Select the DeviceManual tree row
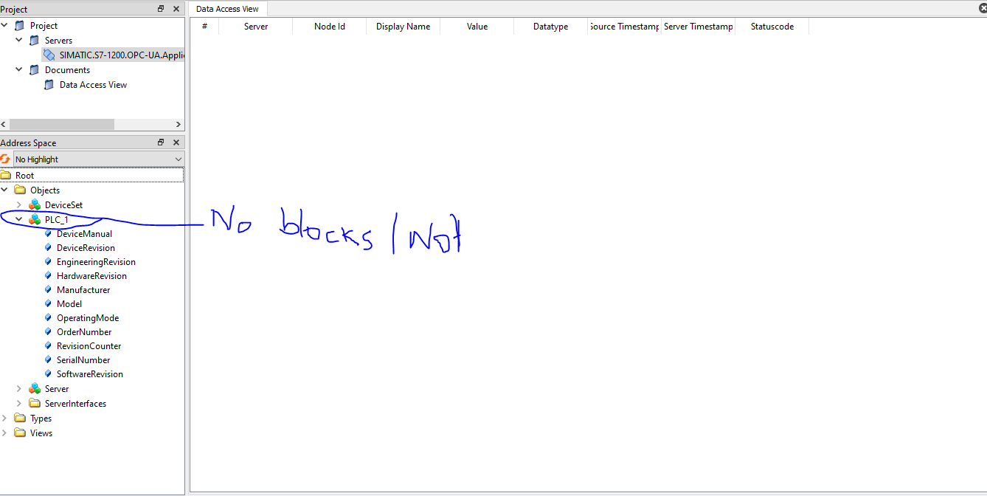This screenshot has width=987, height=496. click(84, 233)
